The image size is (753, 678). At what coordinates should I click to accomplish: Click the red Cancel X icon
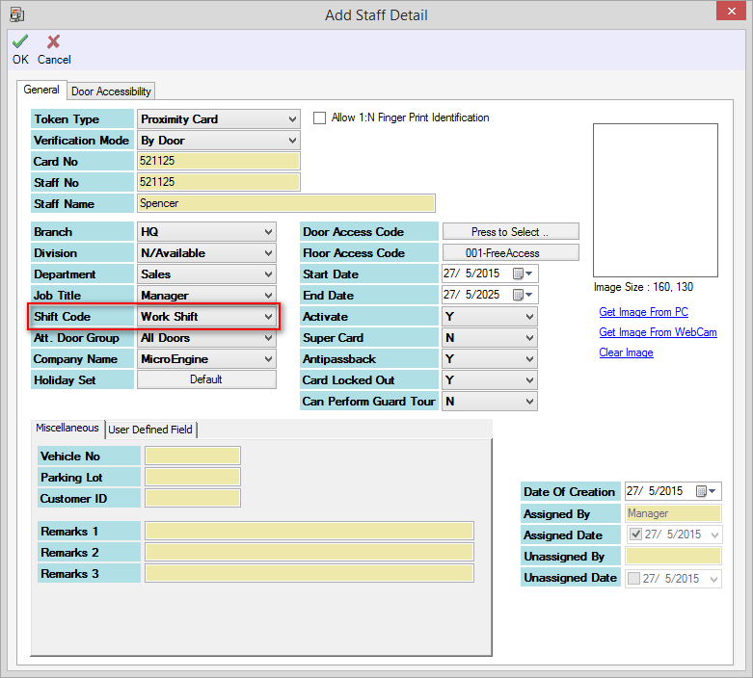(x=53, y=41)
